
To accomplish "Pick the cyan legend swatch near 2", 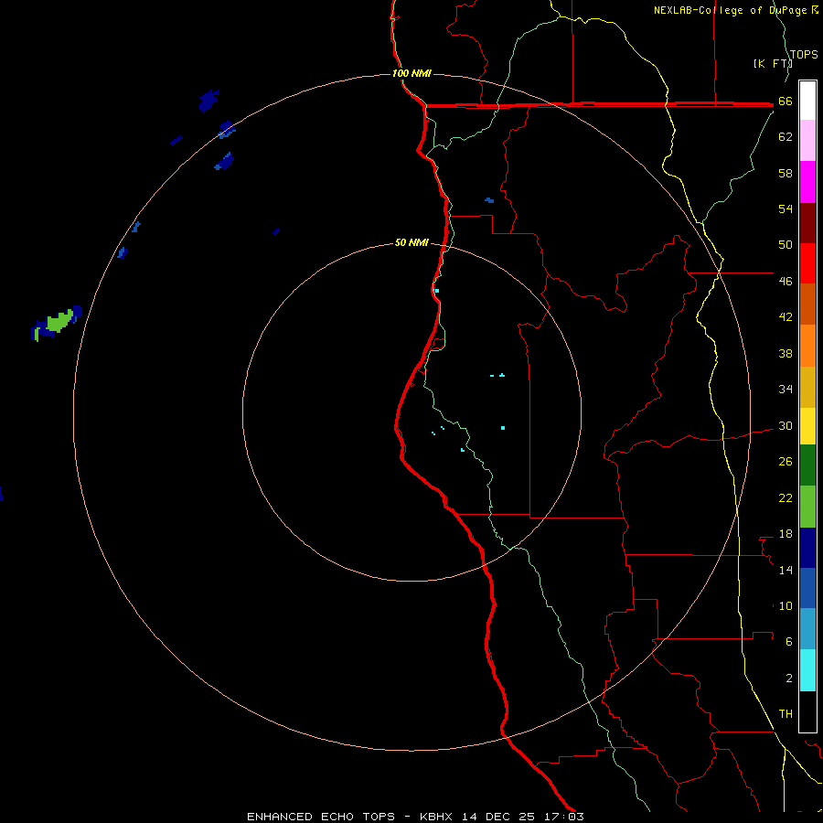I will [x=807, y=671].
